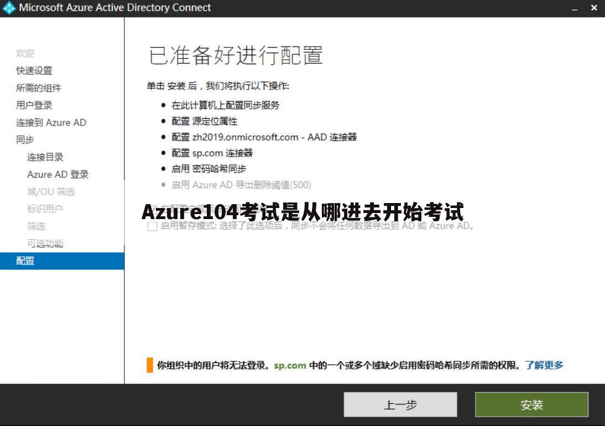Viewport: 605px width, 426px height.
Task: Select the highlighted 配置 step
Action: [x=62, y=261]
